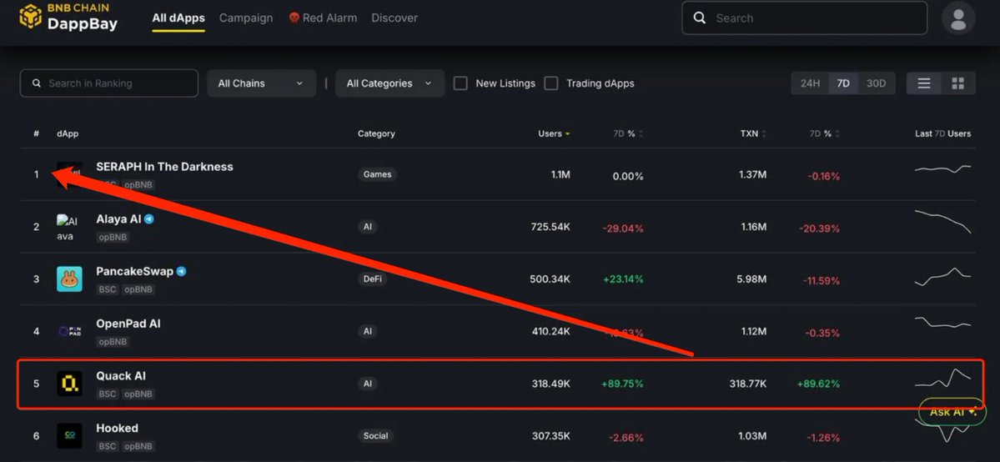Screen dimensions: 1000x462
Task: View OpenPad AI users sparkline chart
Action: coord(942,322)
